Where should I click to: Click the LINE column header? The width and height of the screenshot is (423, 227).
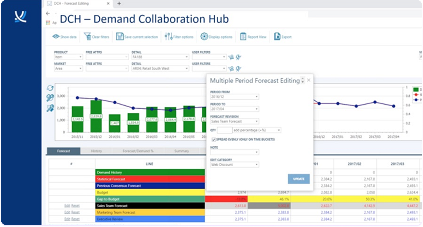[149, 164]
